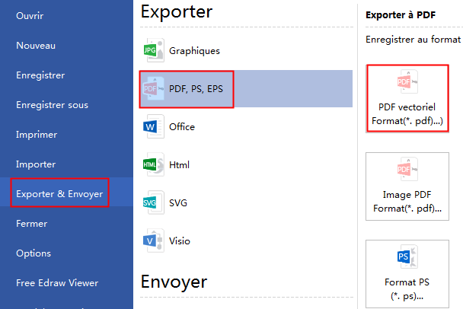Image resolution: width=463 pixels, height=309 pixels.
Task: Click the PDF, PS, EPS icon
Action: click(x=154, y=89)
